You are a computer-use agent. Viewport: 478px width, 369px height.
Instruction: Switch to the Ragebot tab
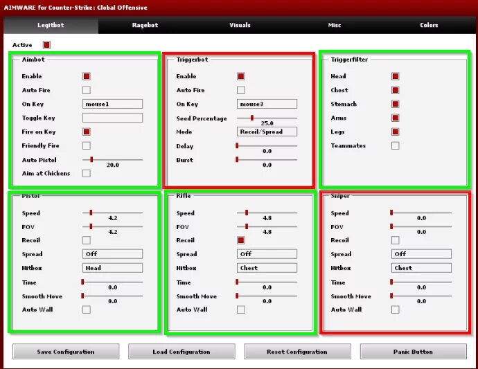tap(145, 26)
